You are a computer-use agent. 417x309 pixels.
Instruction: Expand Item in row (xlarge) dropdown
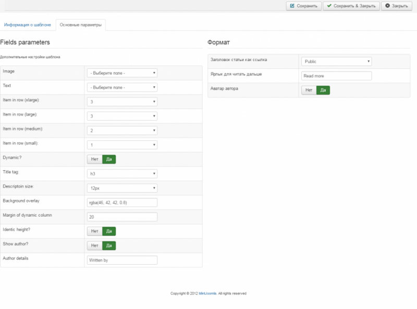[x=122, y=102]
